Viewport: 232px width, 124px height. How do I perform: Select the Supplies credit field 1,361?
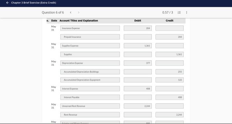169,54
